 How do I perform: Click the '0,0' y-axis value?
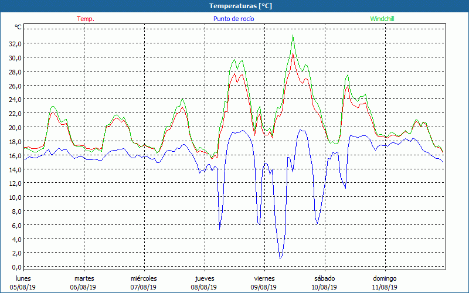[17, 267]
